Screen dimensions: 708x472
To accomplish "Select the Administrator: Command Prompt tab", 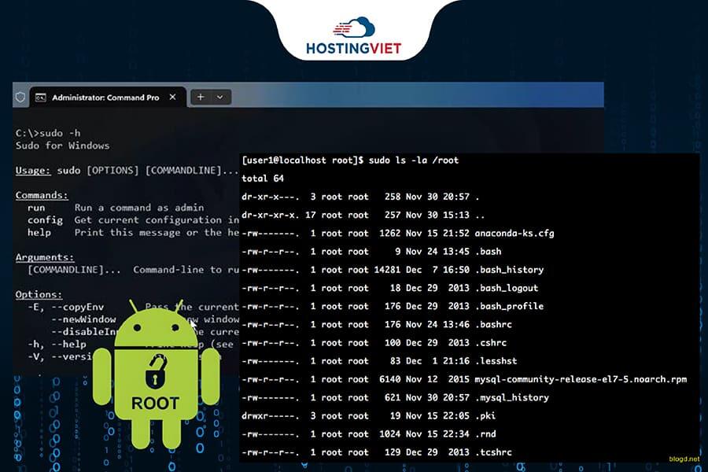I will point(105,98).
